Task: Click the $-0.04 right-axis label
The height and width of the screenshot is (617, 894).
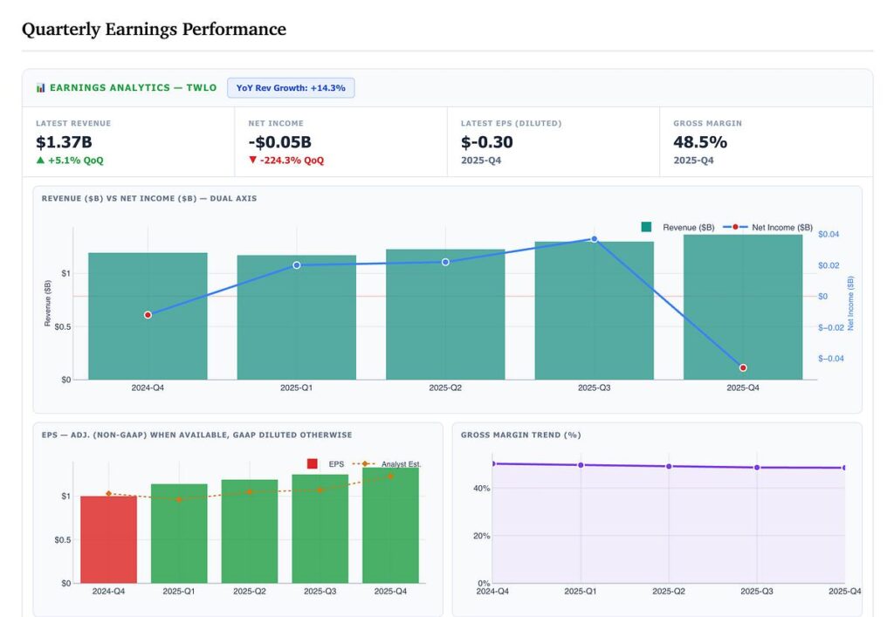Action: point(831,359)
